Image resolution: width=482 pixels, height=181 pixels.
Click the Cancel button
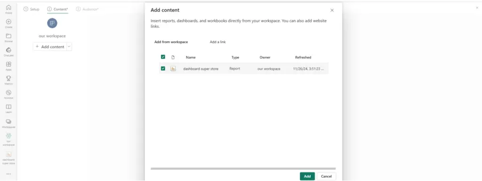(x=327, y=176)
